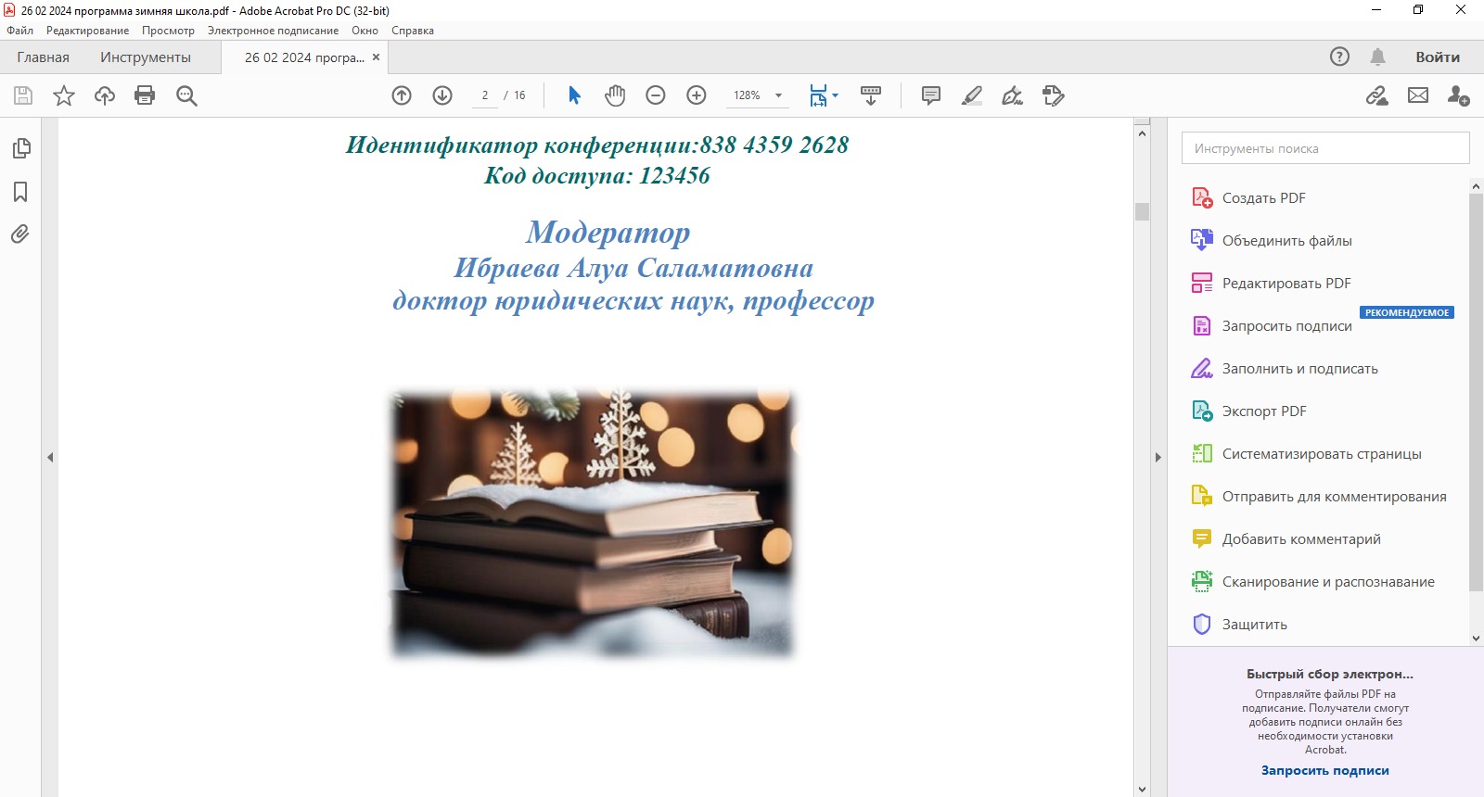Open the attachments paperclip panel
Viewport: 1484px width, 797px height.
(x=20, y=234)
